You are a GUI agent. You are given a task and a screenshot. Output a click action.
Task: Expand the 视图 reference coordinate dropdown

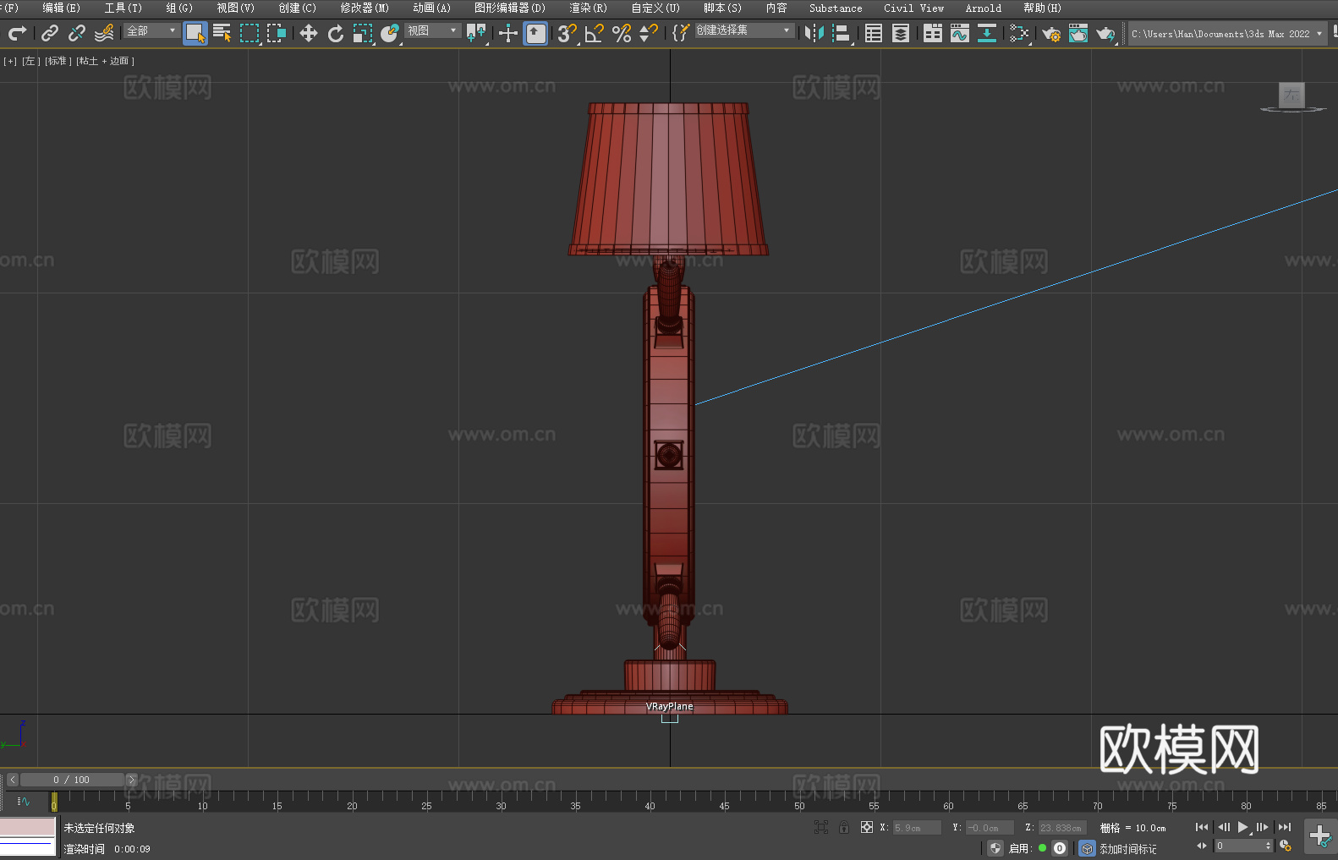tap(432, 30)
